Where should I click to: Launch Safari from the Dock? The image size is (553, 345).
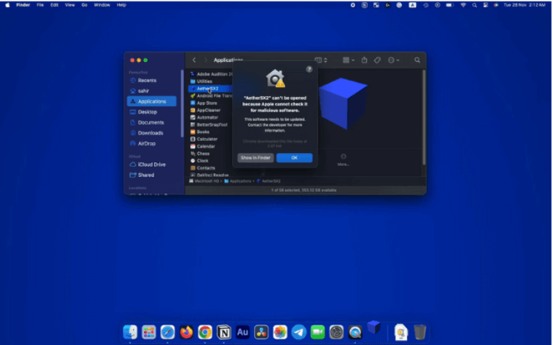167,332
